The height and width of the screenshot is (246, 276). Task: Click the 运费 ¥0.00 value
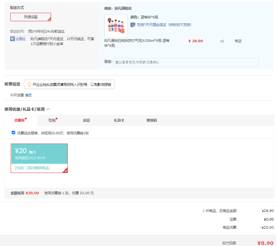pos(269,219)
